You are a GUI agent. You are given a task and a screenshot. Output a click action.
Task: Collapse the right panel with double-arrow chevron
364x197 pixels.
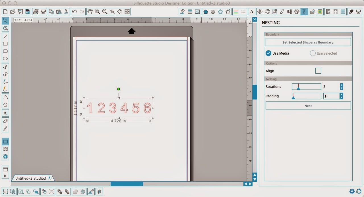(255, 19)
